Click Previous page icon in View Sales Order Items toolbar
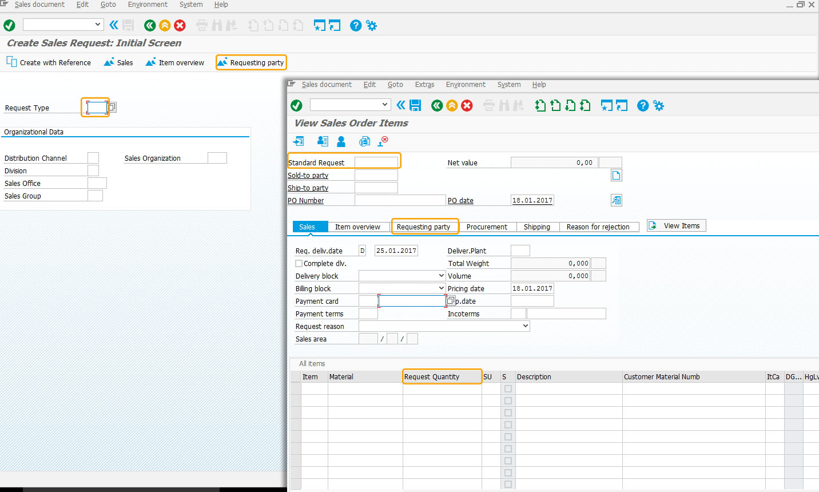This screenshot has height=492, width=819. (555, 105)
